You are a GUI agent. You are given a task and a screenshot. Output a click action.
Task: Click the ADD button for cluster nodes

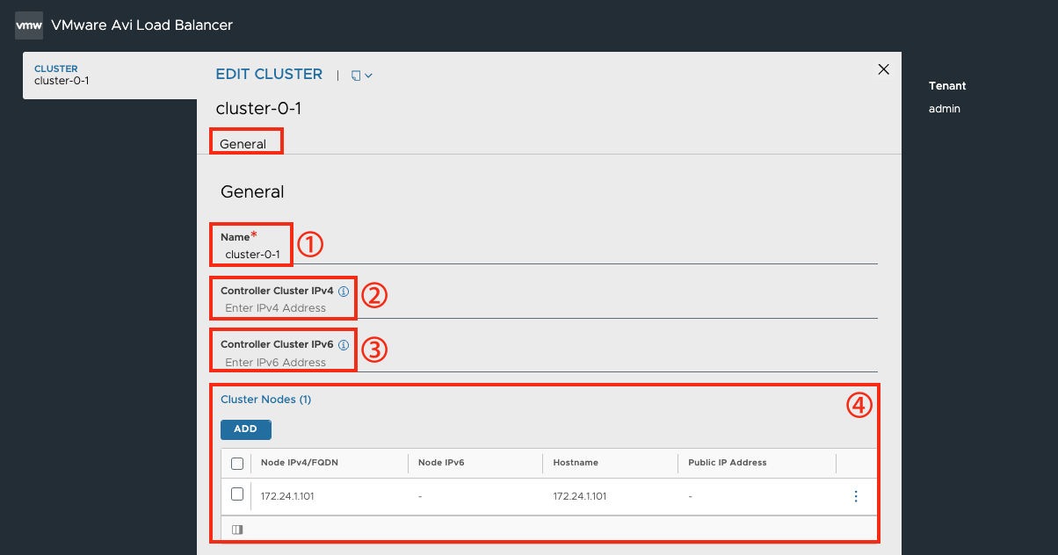tap(246, 429)
